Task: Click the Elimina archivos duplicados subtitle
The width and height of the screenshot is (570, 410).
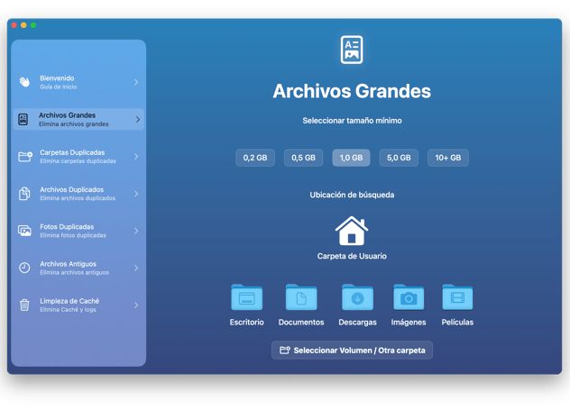Action: (78, 198)
